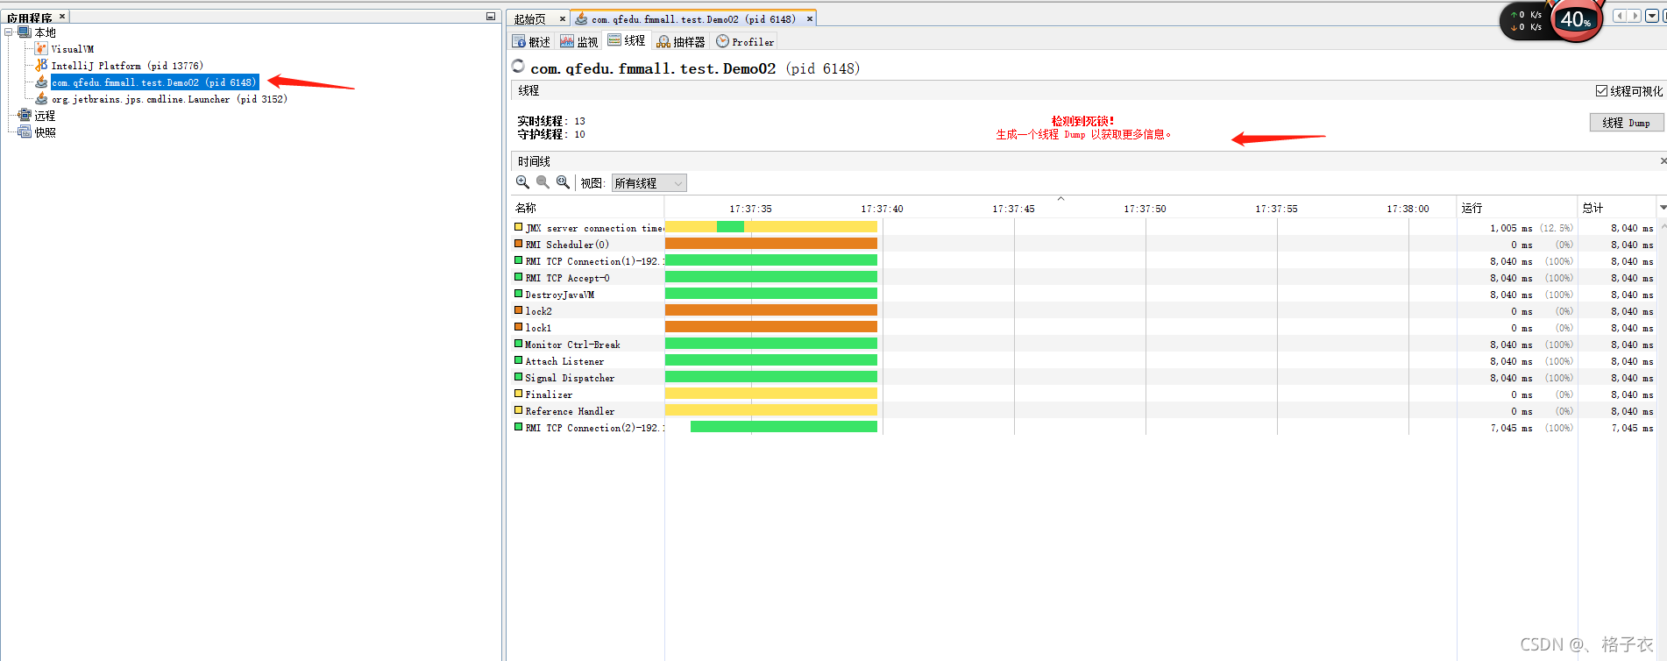The image size is (1667, 661).
Task: Click the 17:37:40 timeline marker
Action: [x=882, y=209]
